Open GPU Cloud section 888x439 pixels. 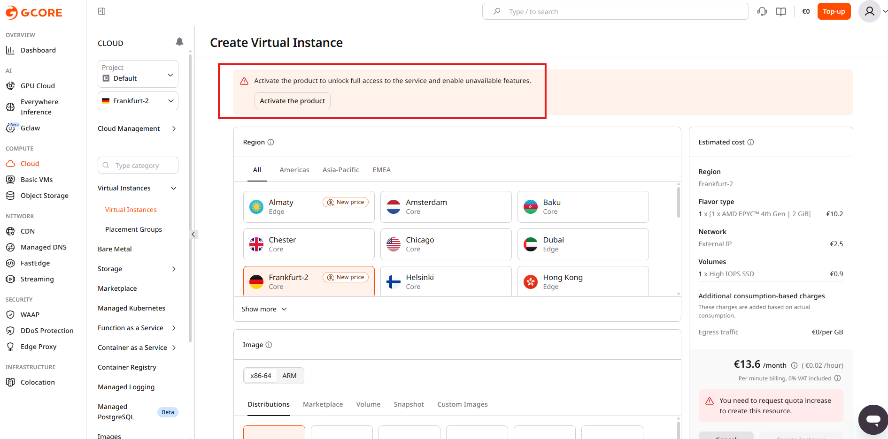pos(38,86)
